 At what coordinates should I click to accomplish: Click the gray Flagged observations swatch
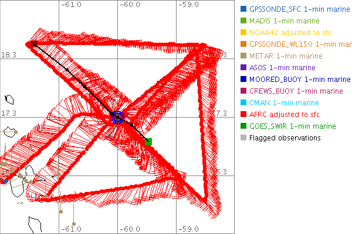[243, 138]
